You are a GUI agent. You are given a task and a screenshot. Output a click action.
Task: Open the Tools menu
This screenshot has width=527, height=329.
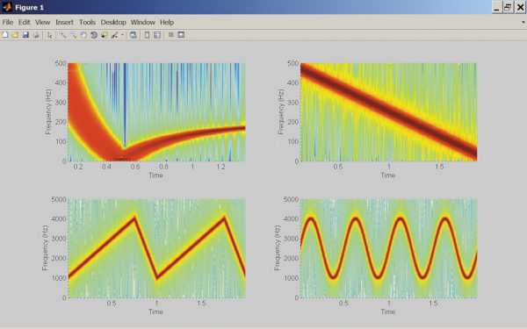pos(87,22)
